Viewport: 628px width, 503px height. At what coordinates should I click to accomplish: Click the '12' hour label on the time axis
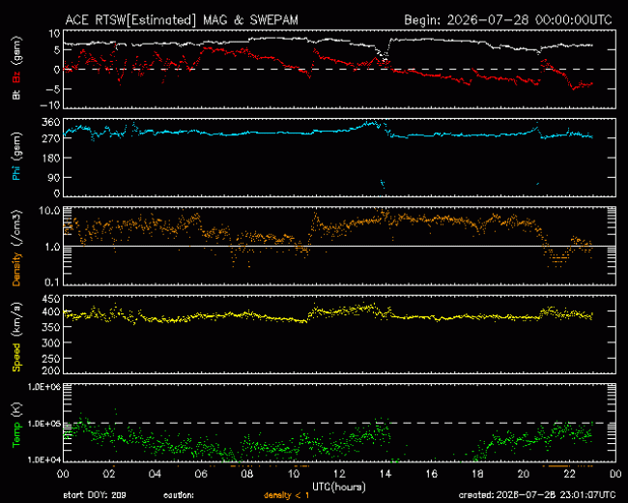pos(339,474)
